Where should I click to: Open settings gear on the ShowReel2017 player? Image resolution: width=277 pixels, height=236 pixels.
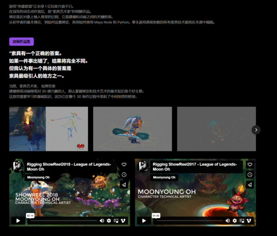point(235,221)
